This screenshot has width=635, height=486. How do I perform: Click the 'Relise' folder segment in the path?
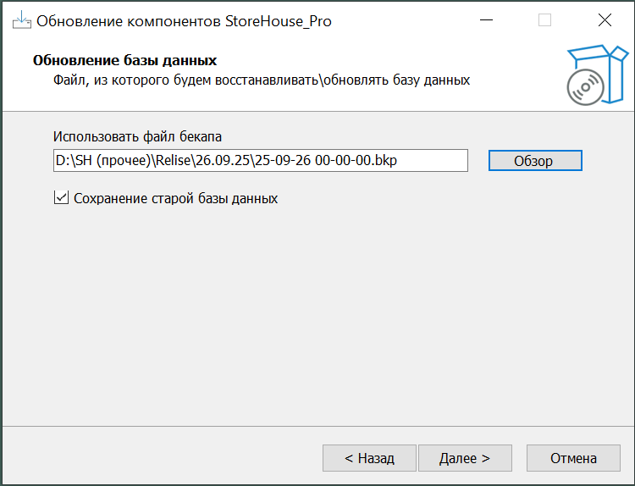[x=174, y=160]
